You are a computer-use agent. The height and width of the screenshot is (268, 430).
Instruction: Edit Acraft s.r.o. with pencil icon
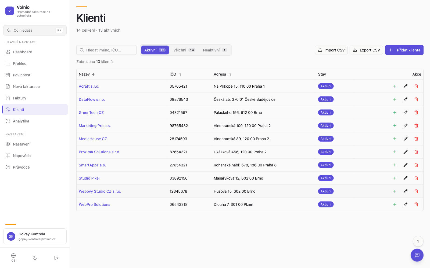[x=406, y=86]
